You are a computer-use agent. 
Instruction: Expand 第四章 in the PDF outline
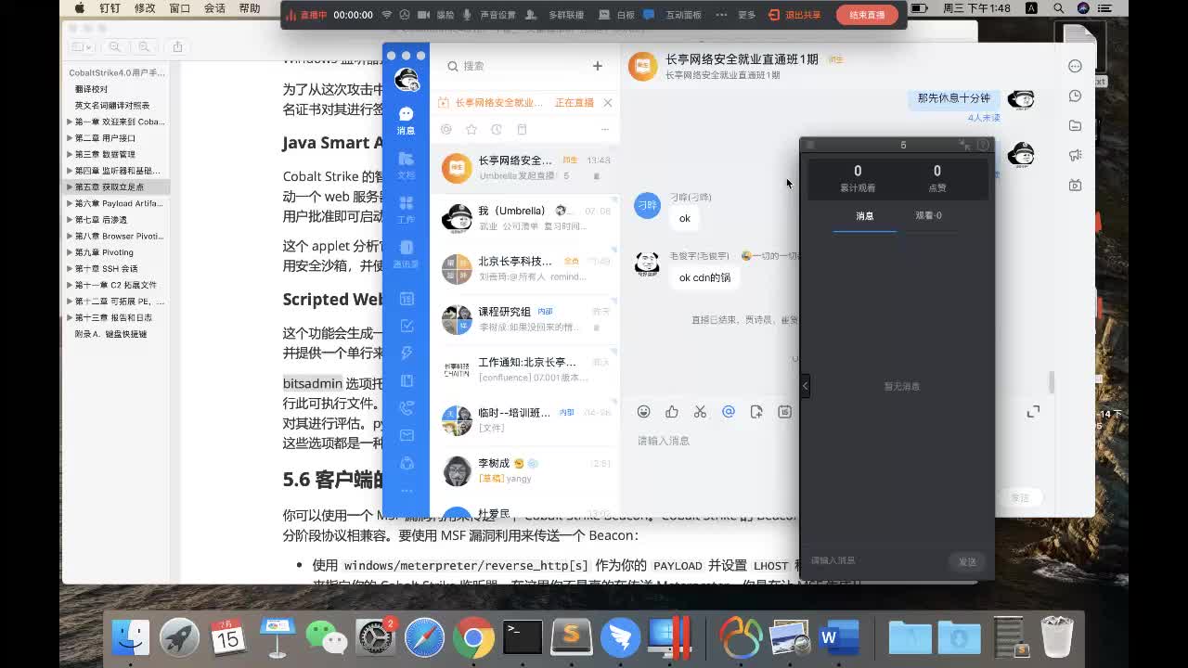pyautogui.click(x=70, y=171)
